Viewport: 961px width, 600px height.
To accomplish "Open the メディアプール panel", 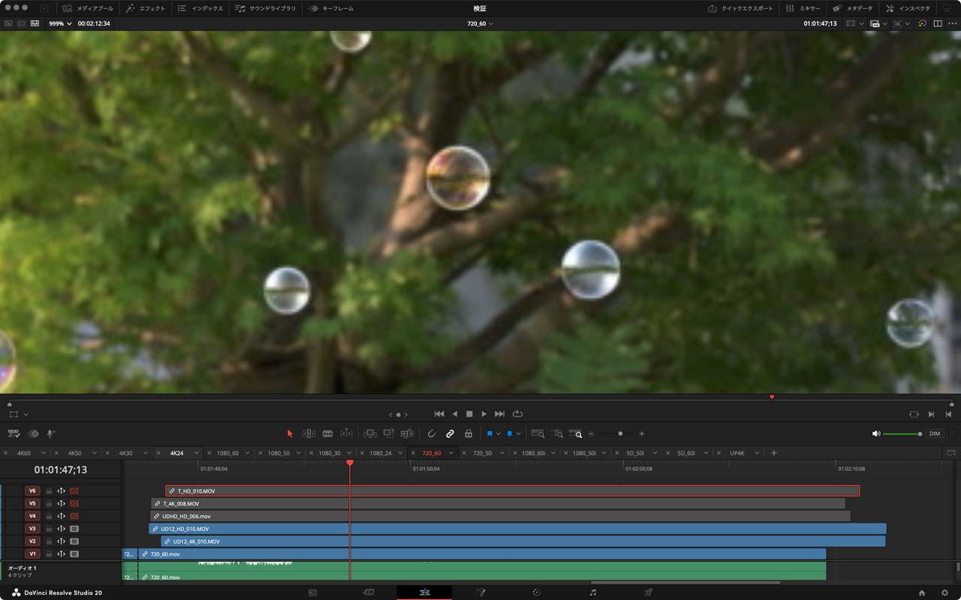I will point(89,8).
